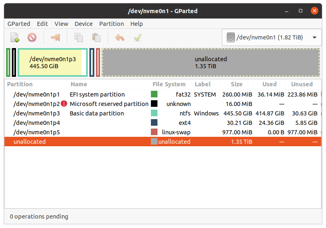Click the File System column header
The image size is (326, 228).
click(169, 84)
